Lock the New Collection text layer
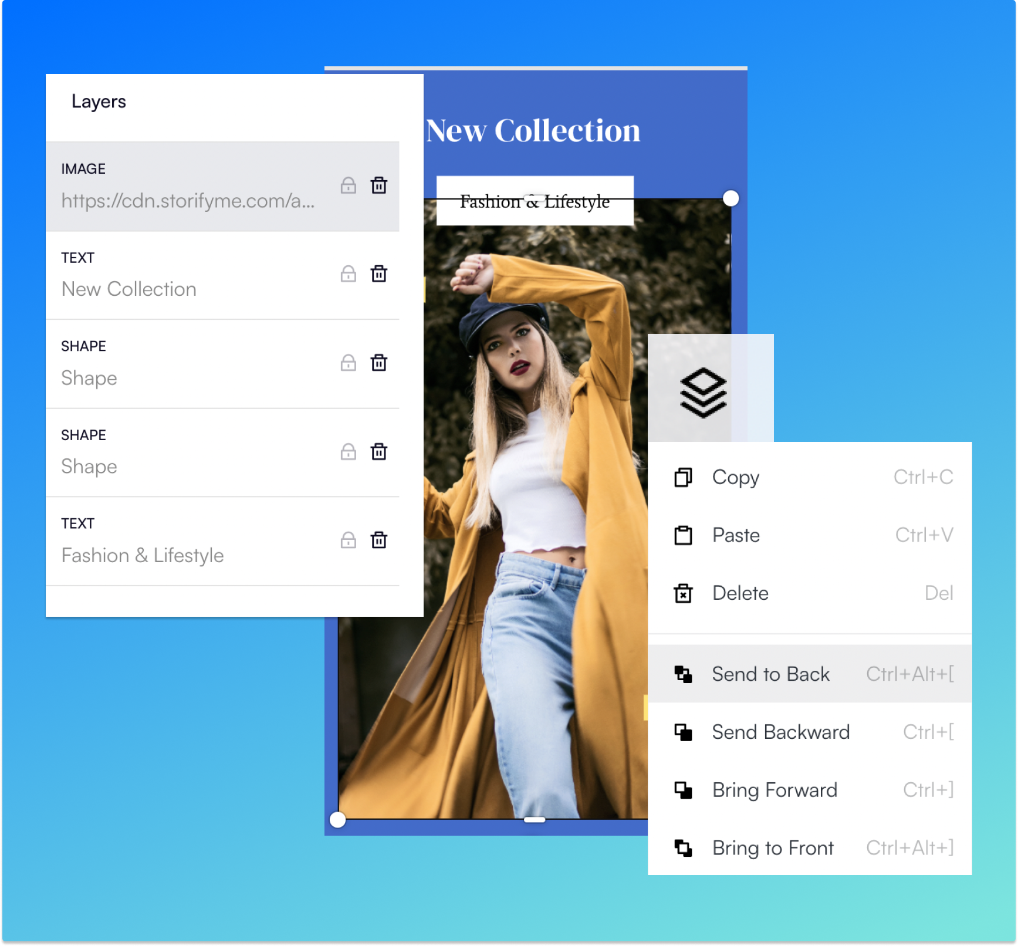1018x946 pixels. [x=349, y=274]
